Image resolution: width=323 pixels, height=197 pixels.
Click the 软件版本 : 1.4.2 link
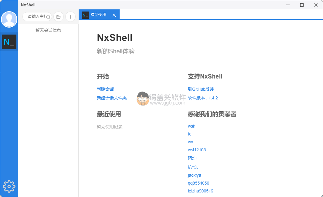tap(203, 98)
